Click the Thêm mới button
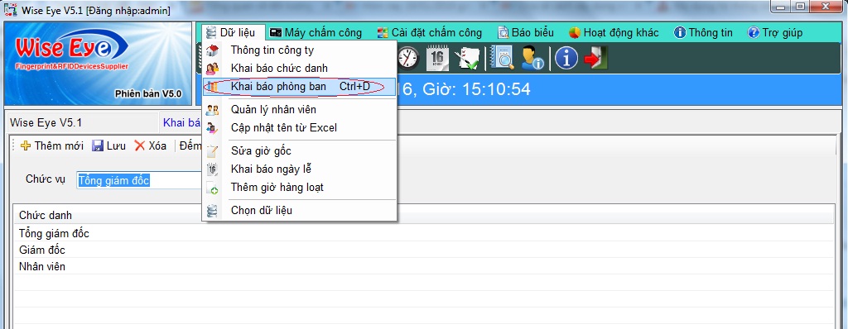Image resolution: width=848 pixels, height=329 pixels. (52, 145)
